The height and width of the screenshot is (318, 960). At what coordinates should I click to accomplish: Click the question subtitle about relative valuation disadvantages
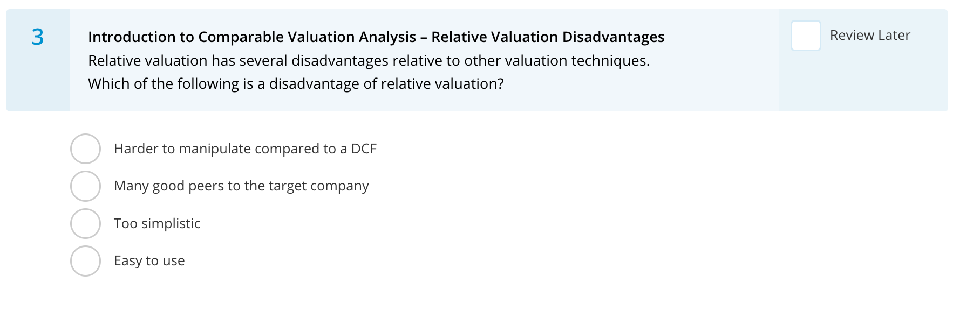coord(369,61)
